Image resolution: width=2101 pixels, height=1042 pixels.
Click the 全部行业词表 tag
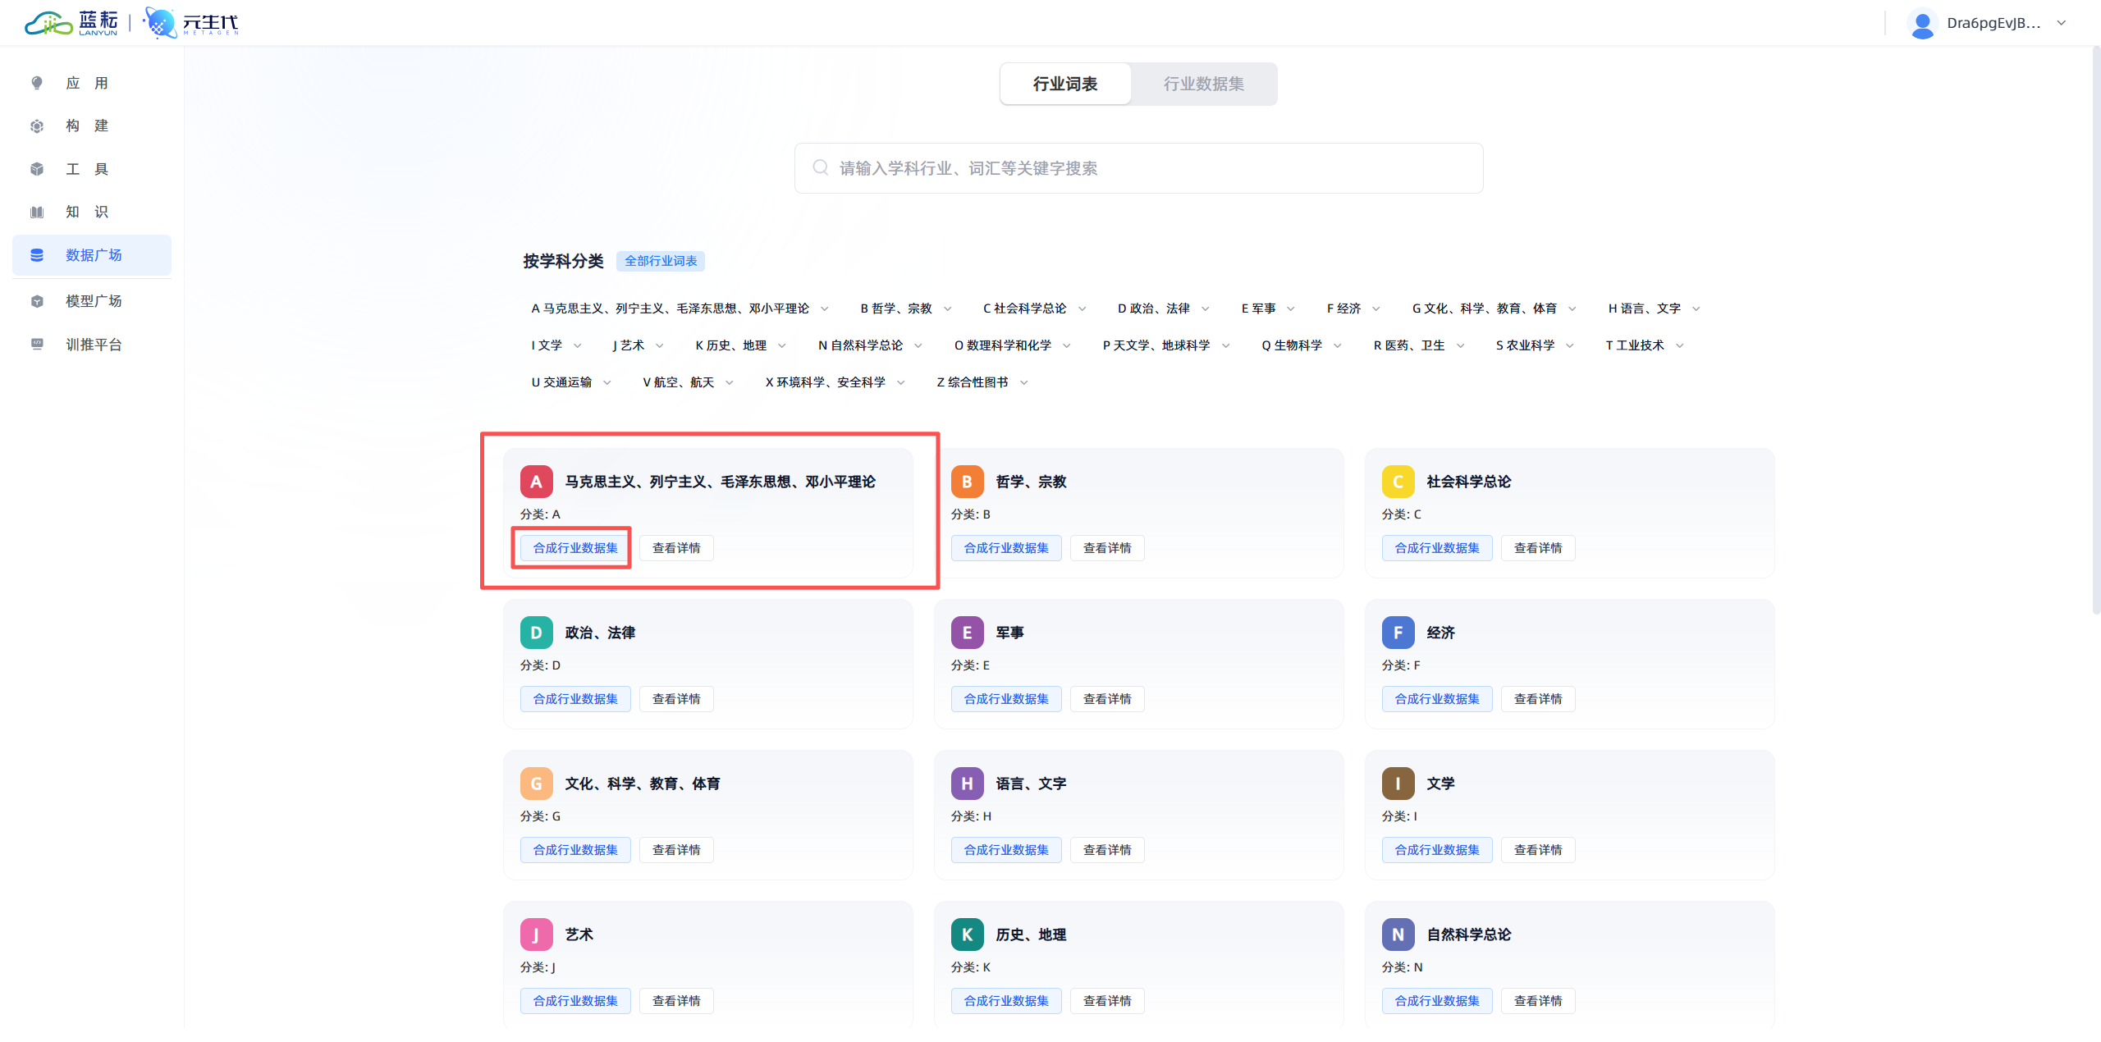pyautogui.click(x=661, y=261)
